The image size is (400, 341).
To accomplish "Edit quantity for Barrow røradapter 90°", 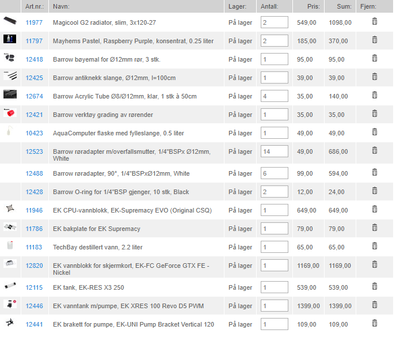I will pyautogui.click(x=274, y=173).
